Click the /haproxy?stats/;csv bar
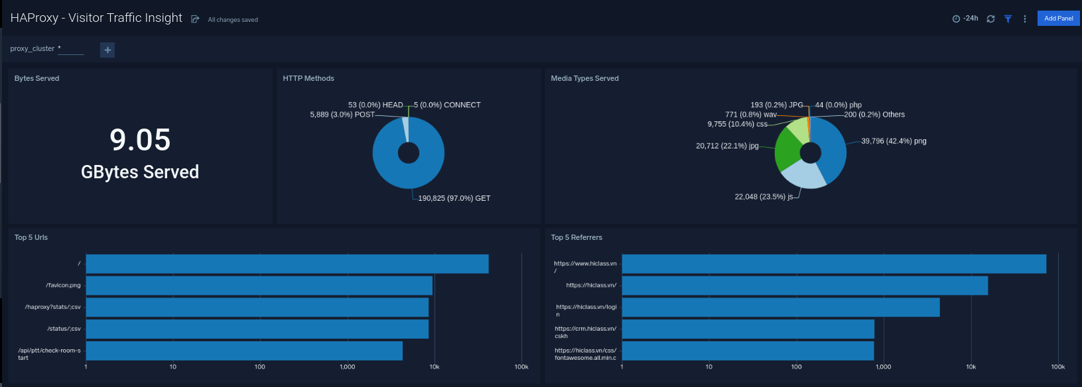This screenshot has width=1082, height=387. (257, 307)
